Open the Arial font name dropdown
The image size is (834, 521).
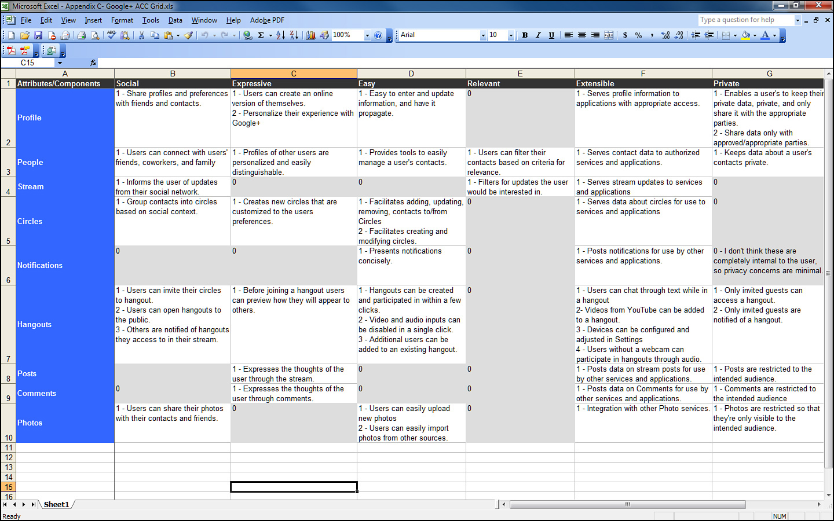click(x=483, y=35)
